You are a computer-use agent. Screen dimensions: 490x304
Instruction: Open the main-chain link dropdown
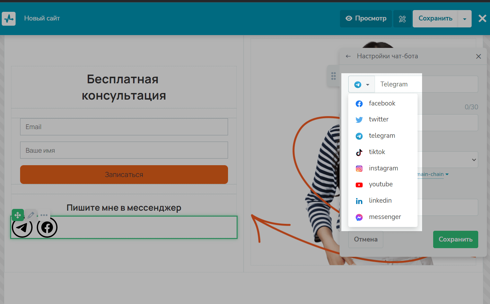tap(433, 174)
